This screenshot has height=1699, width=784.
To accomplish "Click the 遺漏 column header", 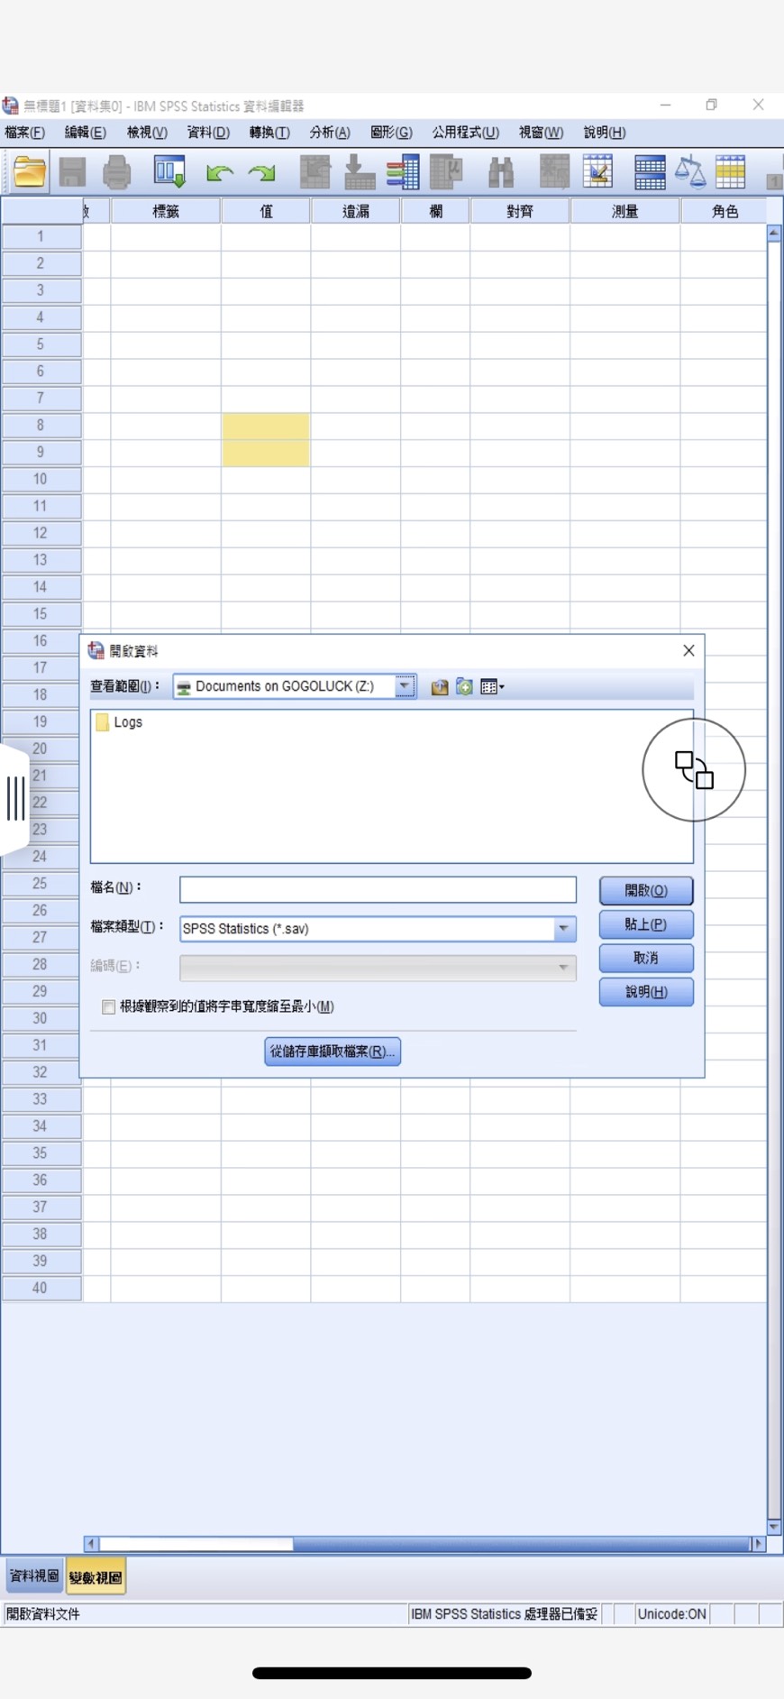I will (356, 211).
